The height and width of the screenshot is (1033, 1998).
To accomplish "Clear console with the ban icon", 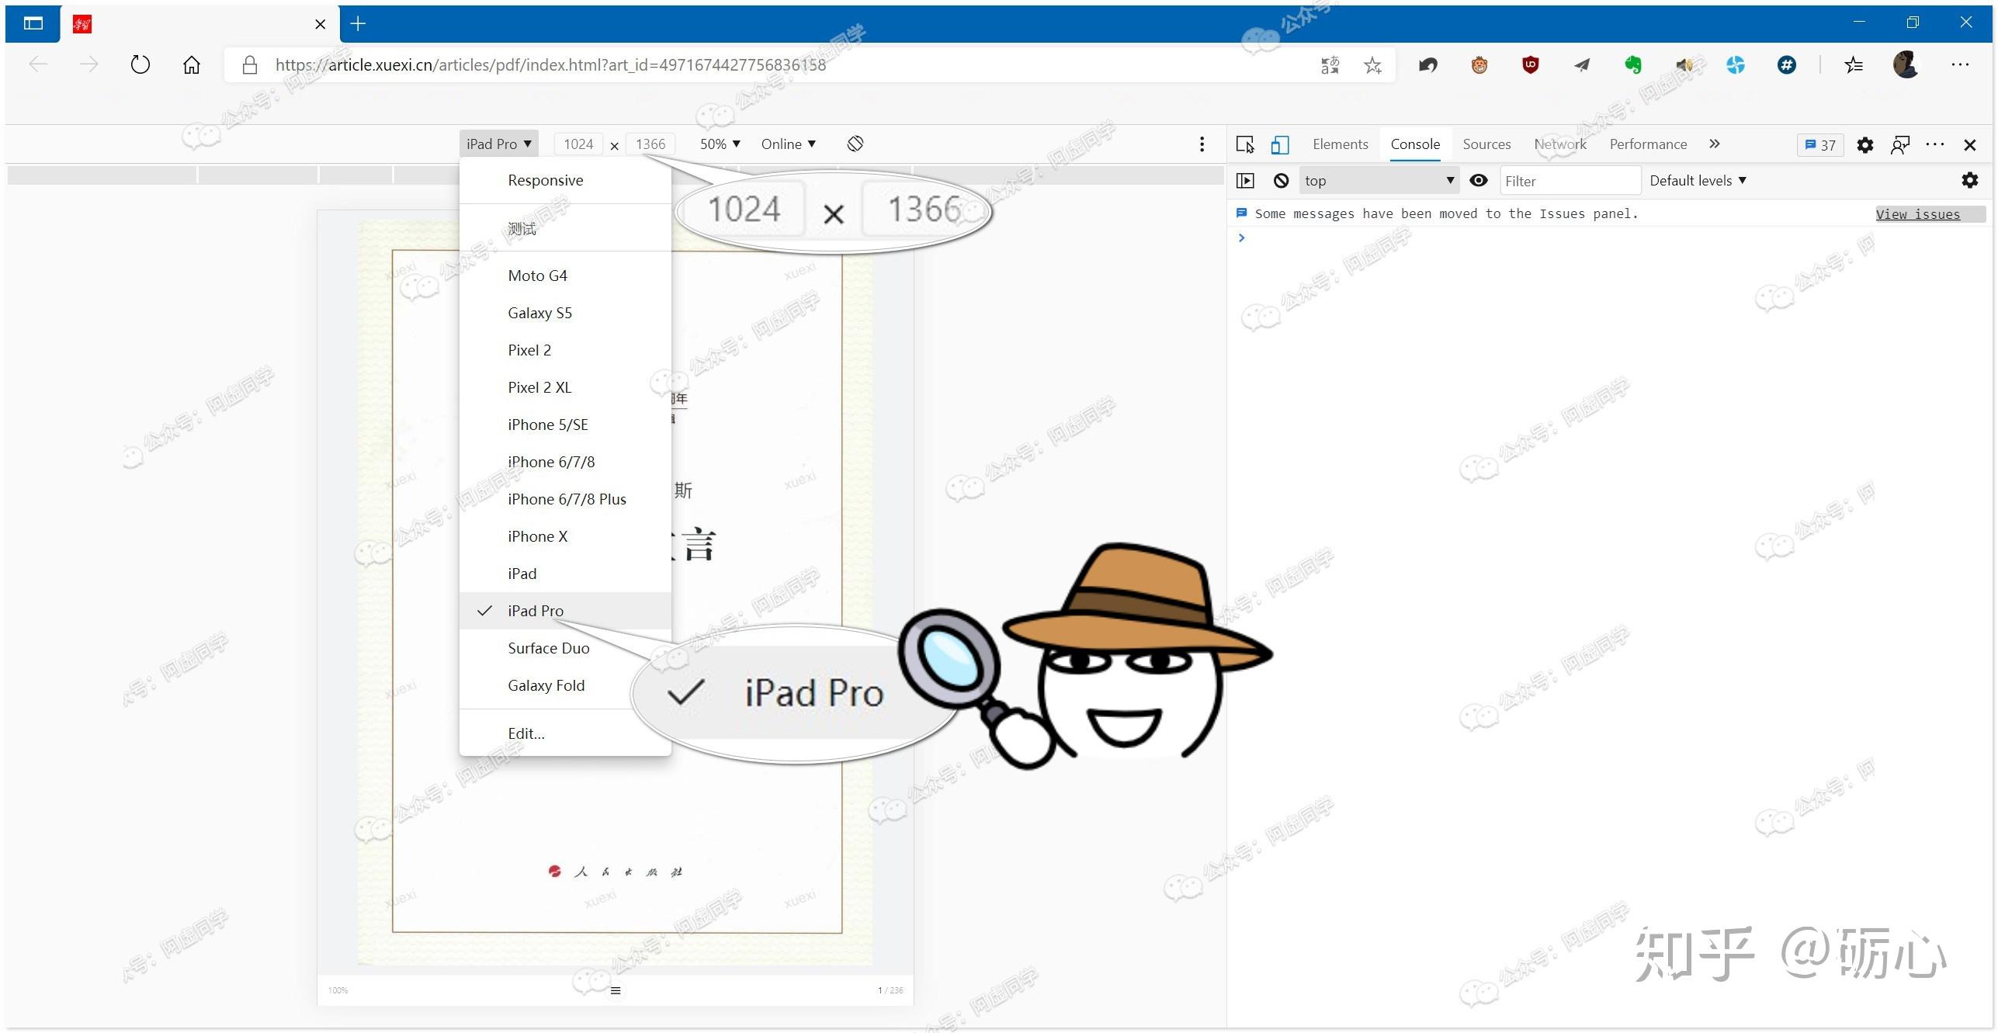I will [1281, 181].
